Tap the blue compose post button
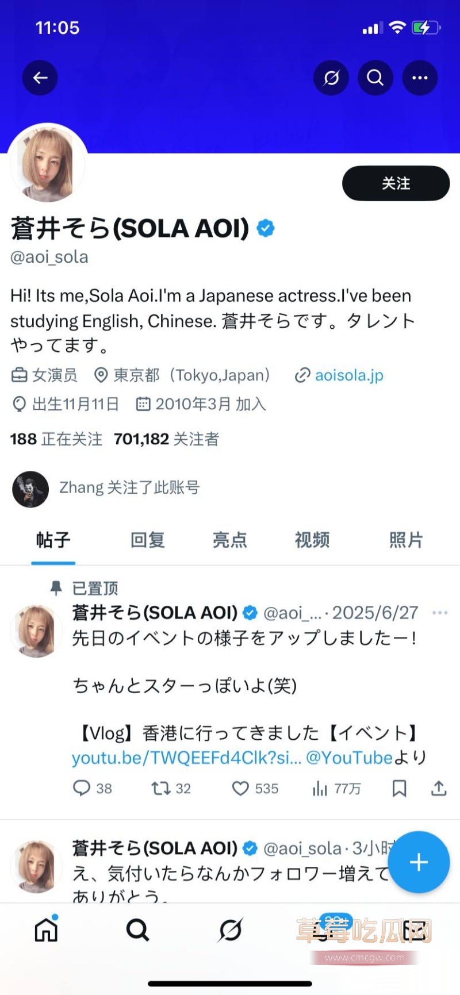This screenshot has width=460, height=995. point(419,862)
